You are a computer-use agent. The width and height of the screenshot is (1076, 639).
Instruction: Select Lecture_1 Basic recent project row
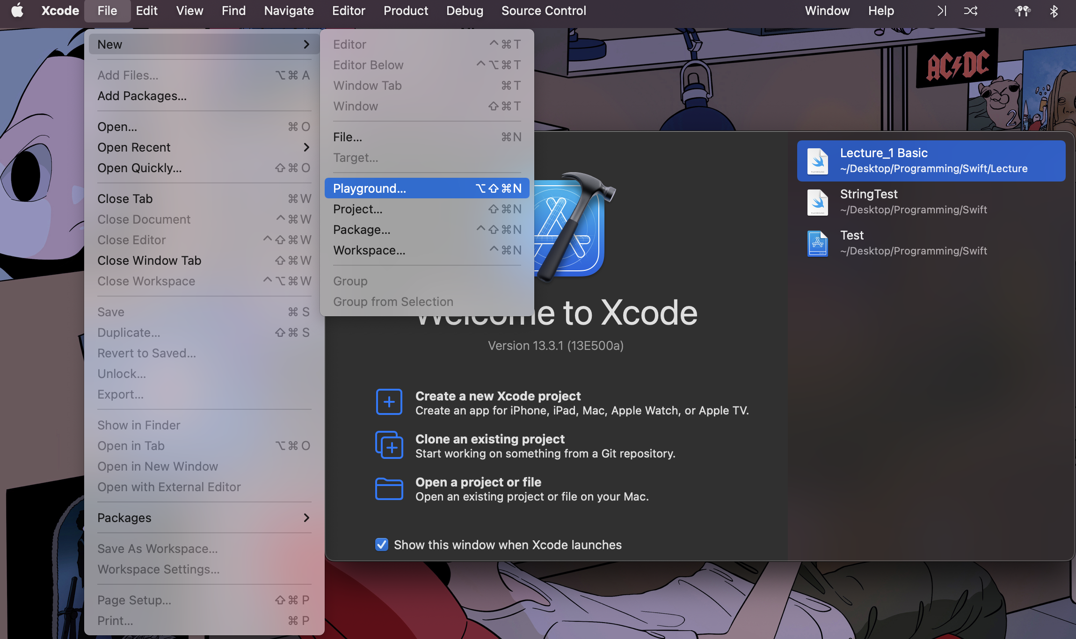pos(931,161)
